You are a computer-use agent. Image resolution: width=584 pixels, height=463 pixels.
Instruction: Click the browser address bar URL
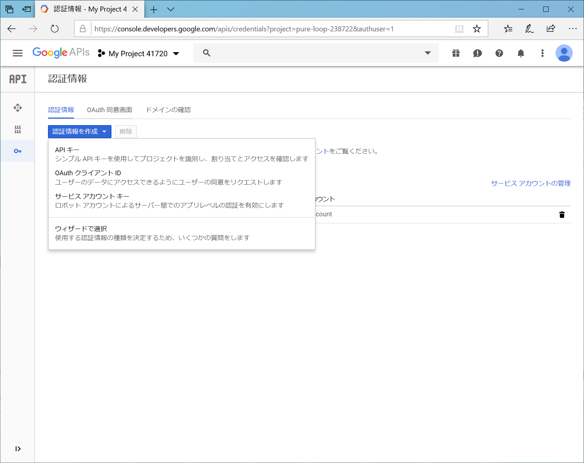[244, 29]
